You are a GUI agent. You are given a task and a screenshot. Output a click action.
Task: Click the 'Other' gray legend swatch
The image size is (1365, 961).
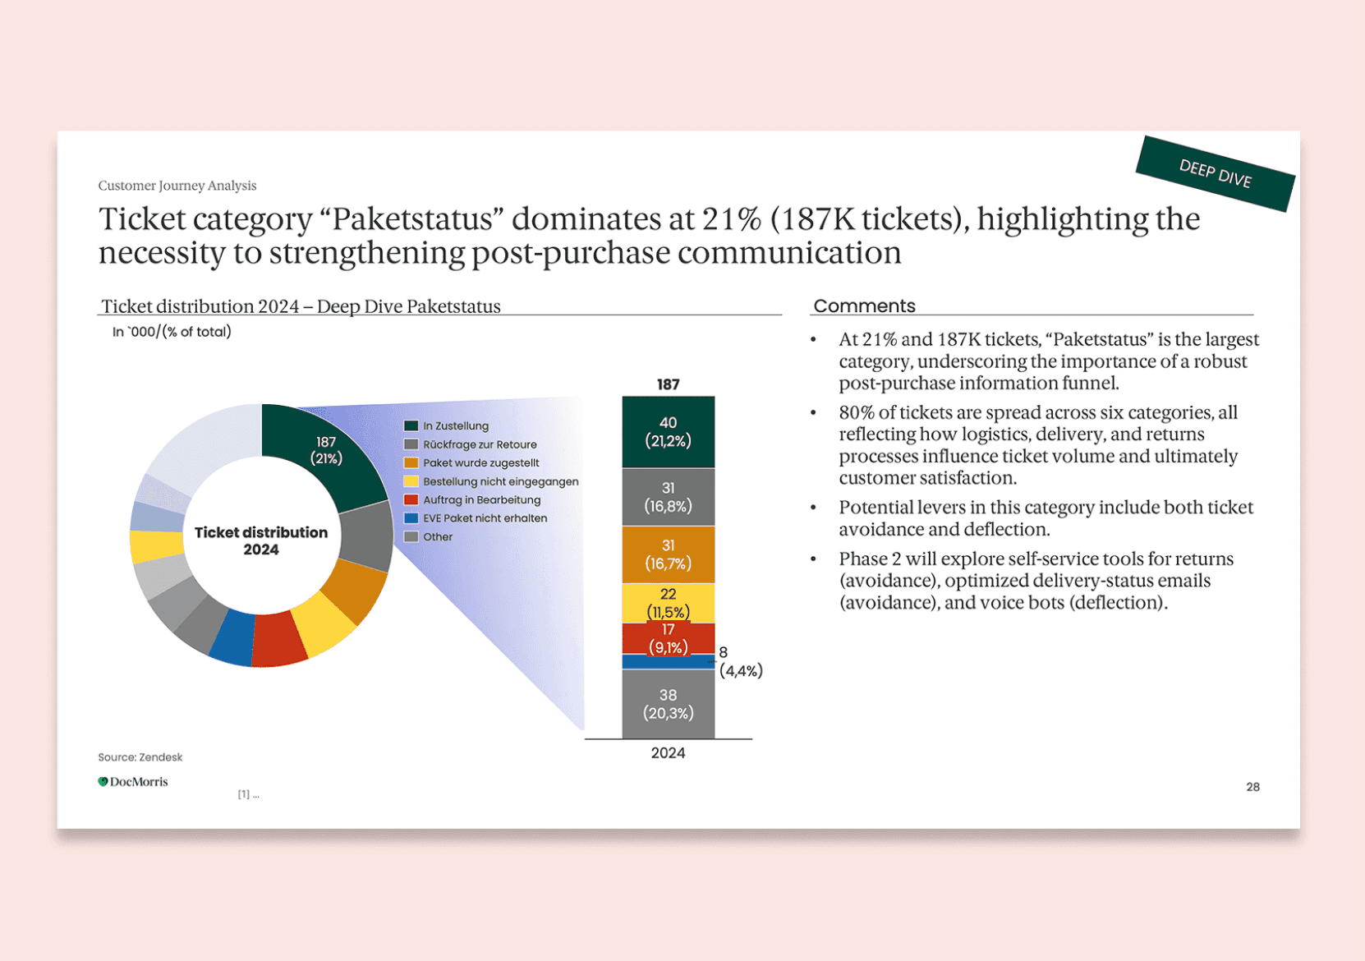[411, 536]
